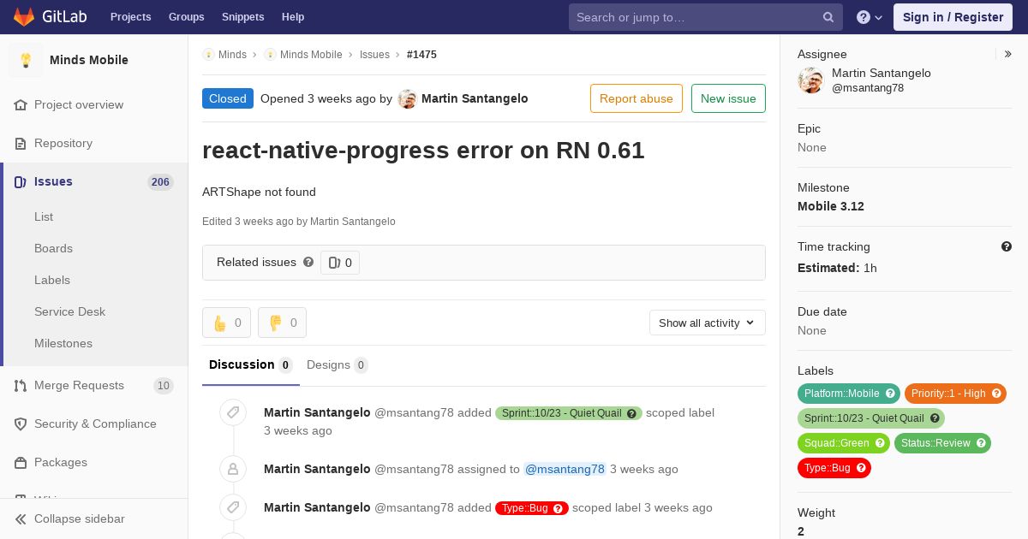Click the Collapse sidebar text
This screenshot has width=1028, height=539.
pyautogui.click(x=80, y=518)
